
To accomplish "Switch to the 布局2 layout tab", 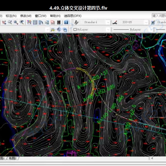I will click(x=13, y=158).
